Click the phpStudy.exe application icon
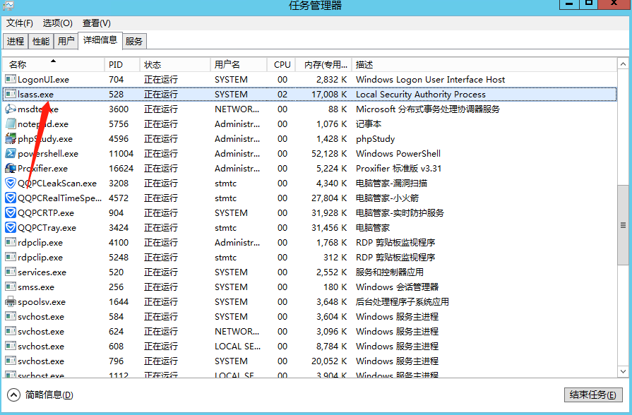Screen dimensions: 632x415 [x=11, y=138]
